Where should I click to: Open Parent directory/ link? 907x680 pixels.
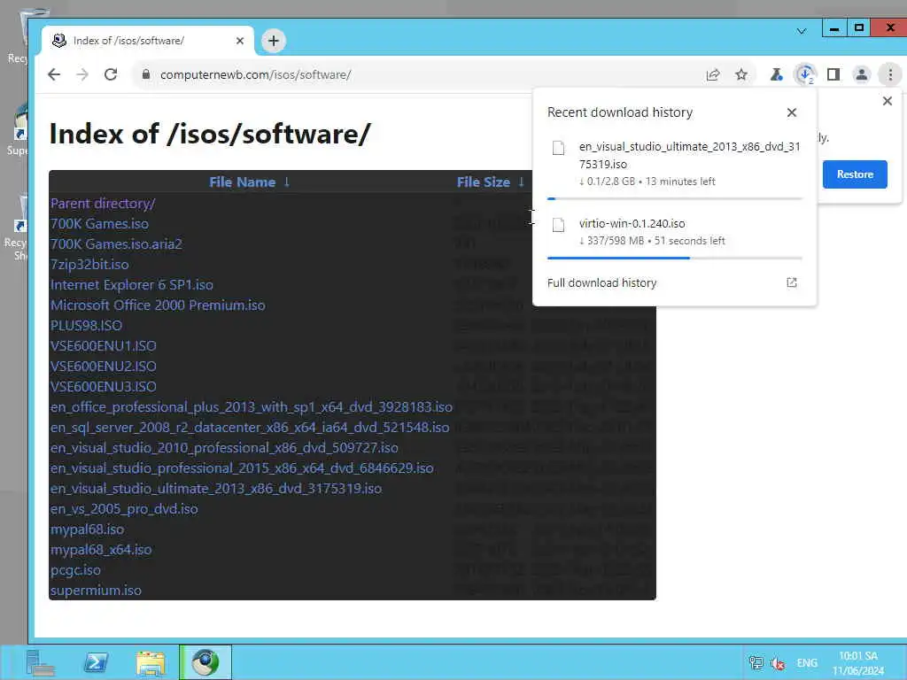tap(103, 204)
